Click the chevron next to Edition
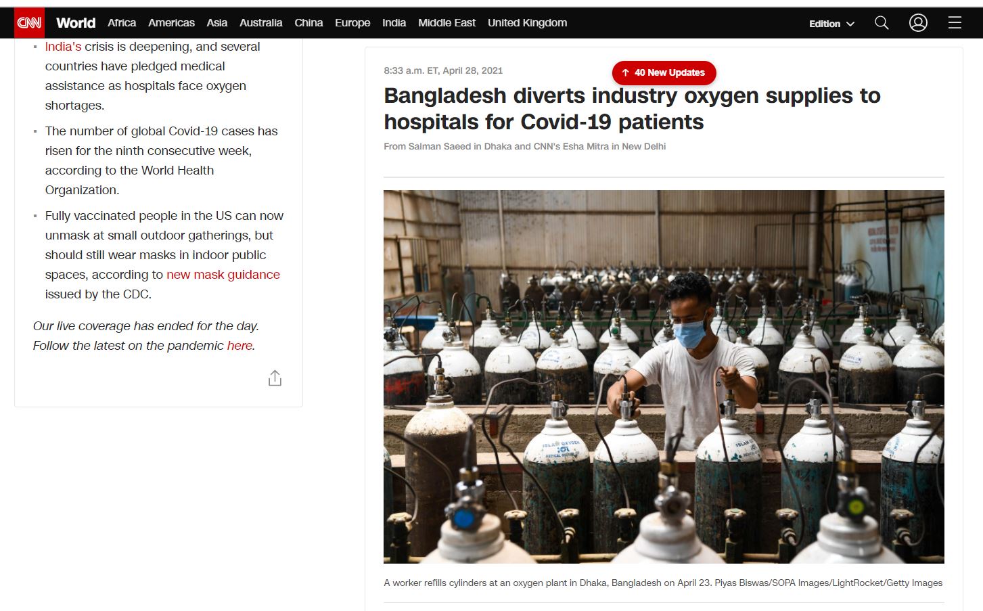 click(x=850, y=24)
